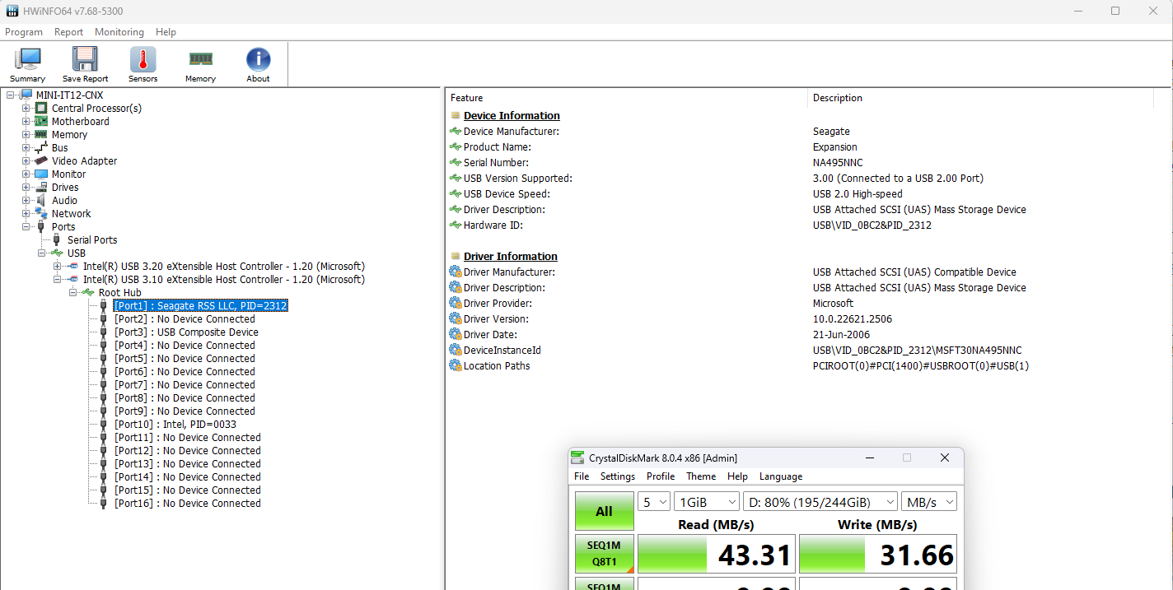Open CrystalDiskMark Settings menu

pyautogui.click(x=618, y=476)
